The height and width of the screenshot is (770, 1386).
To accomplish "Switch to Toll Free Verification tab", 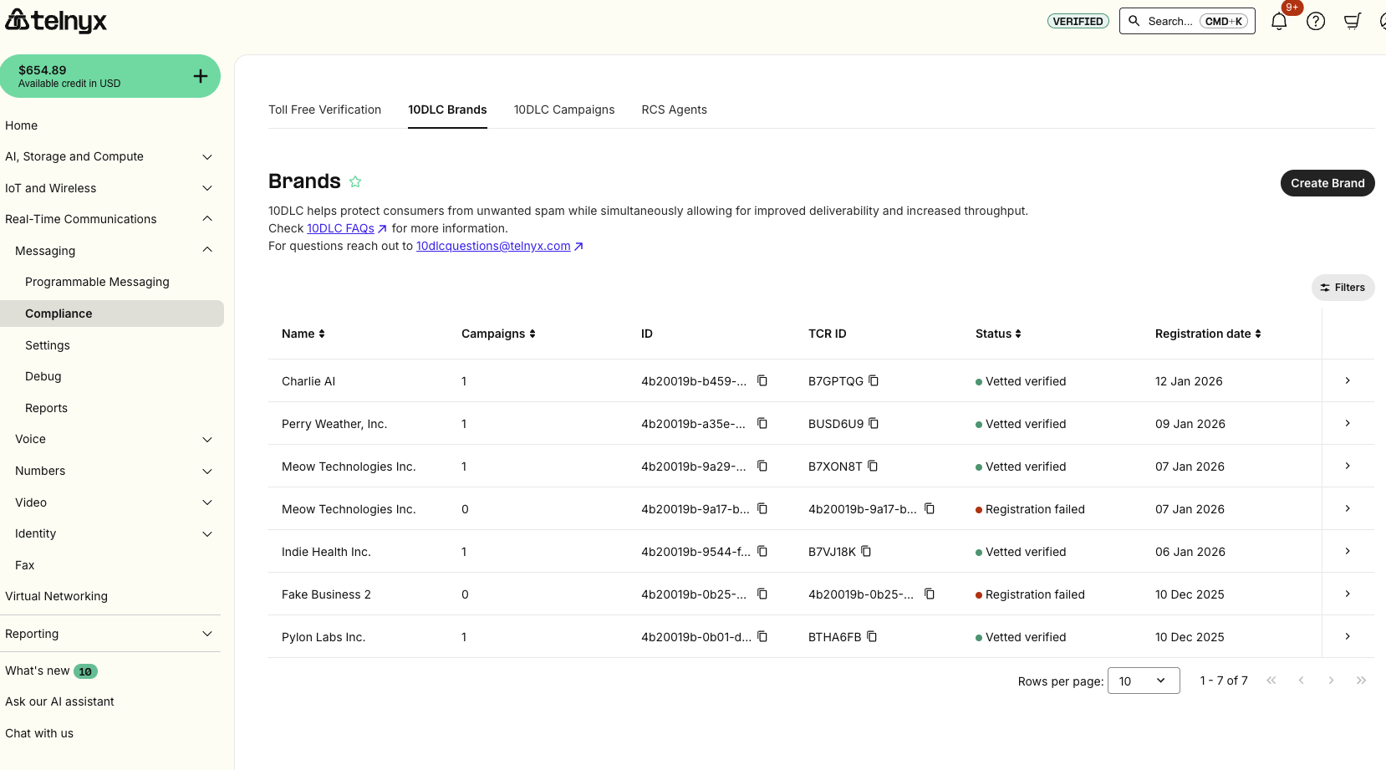I will click(324, 110).
